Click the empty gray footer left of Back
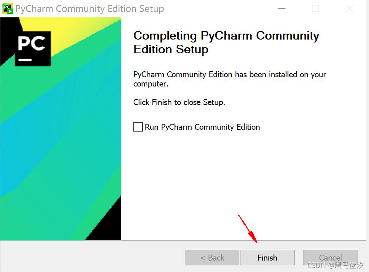This screenshot has width=369, height=272. click(x=92, y=257)
